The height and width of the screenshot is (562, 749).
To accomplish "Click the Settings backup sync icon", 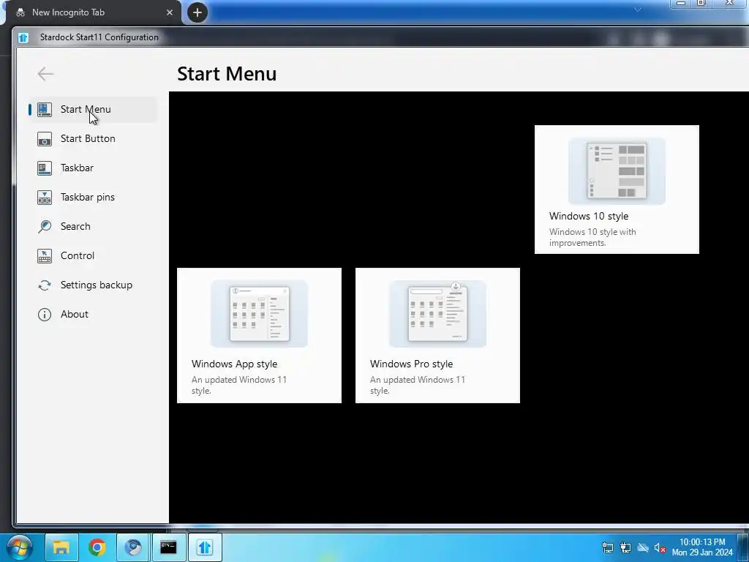I will coord(45,285).
